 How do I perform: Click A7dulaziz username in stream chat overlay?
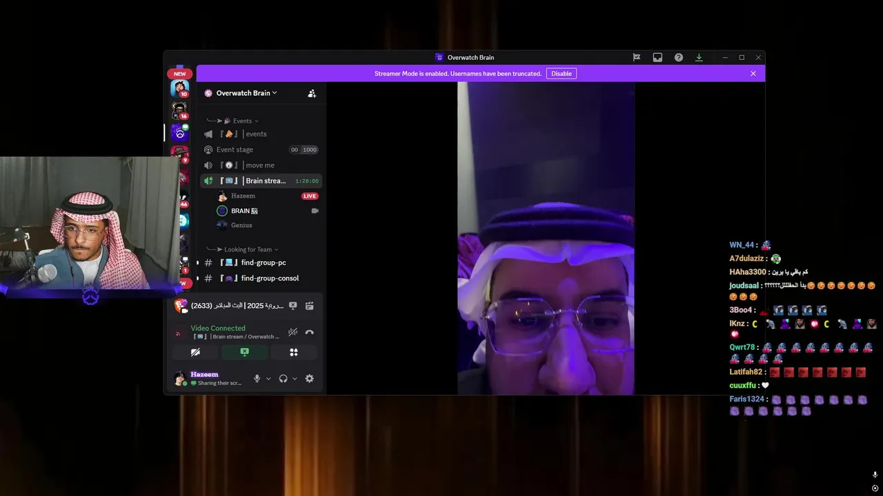coord(746,259)
